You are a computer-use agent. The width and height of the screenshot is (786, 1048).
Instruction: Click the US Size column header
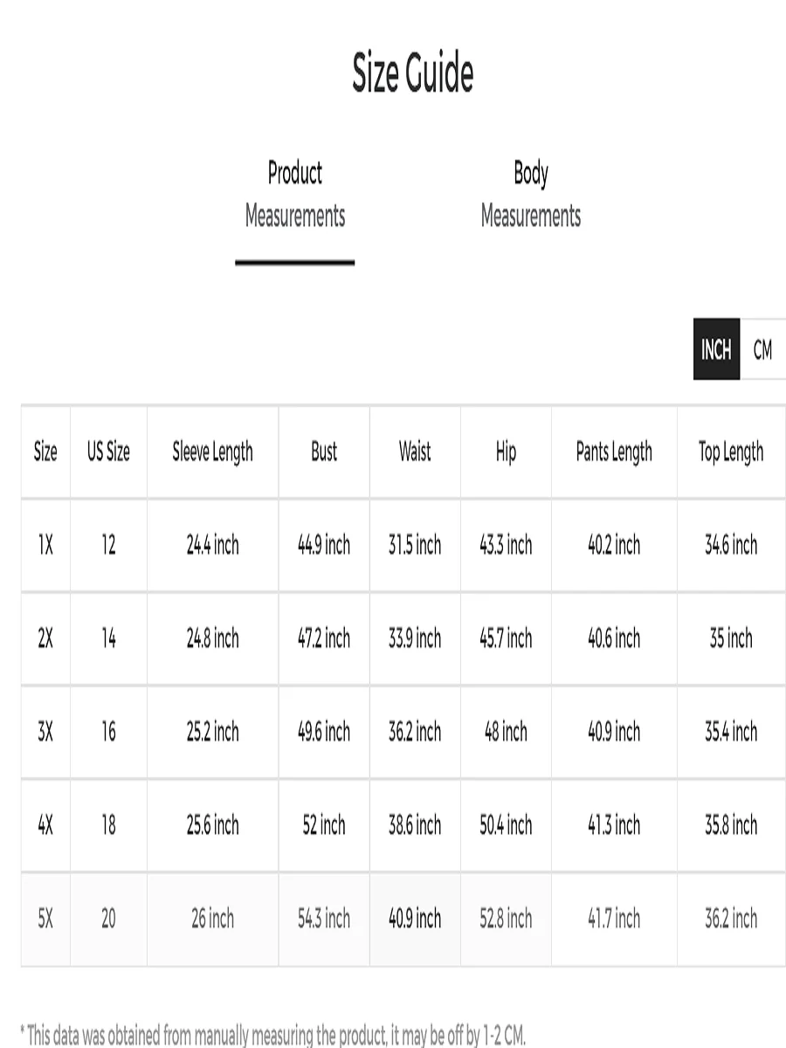point(108,452)
